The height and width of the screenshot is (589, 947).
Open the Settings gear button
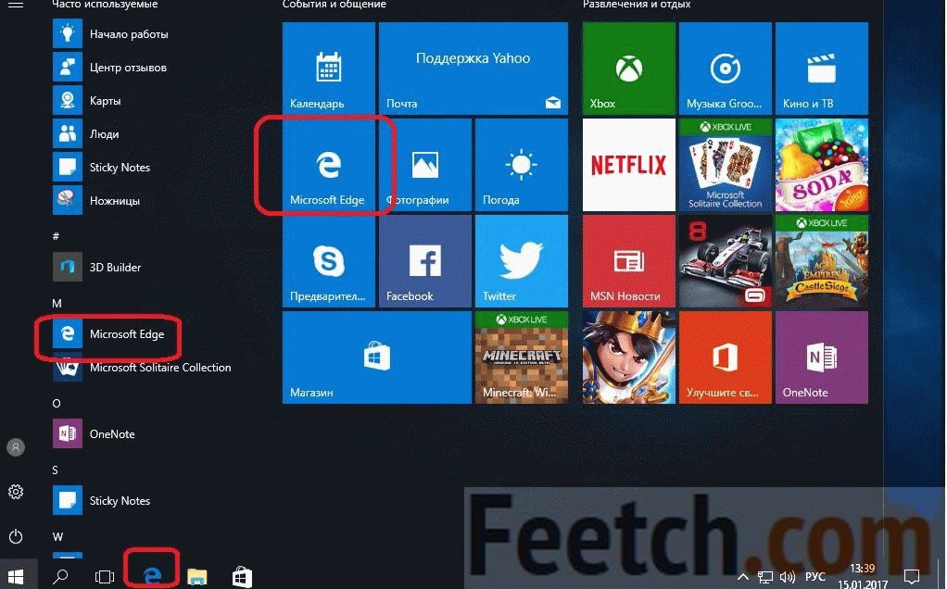(x=16, y=492)
